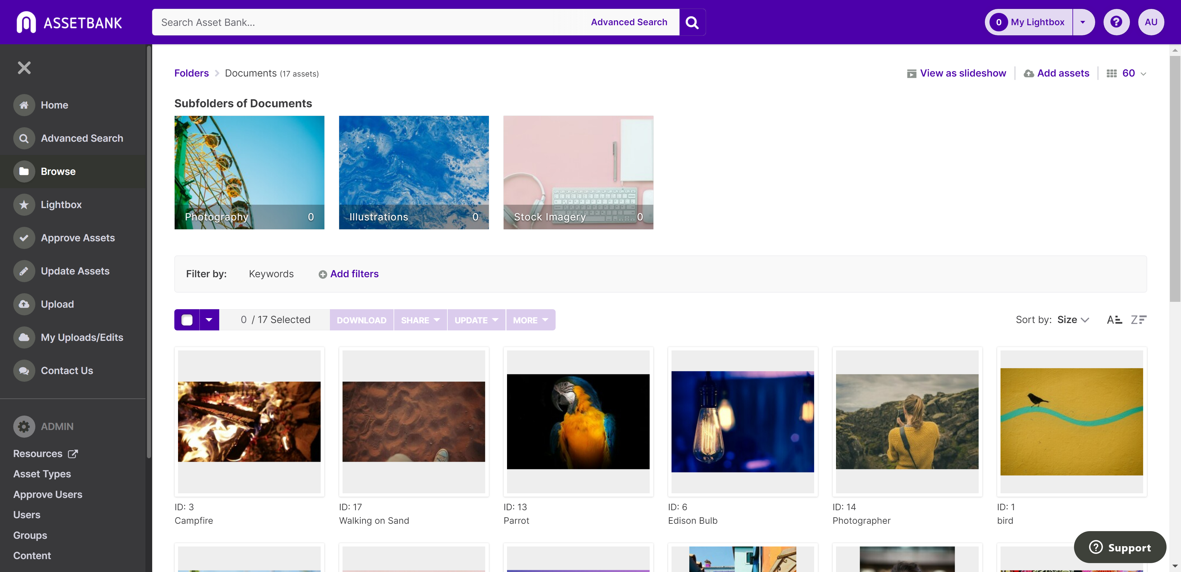Open the Illustrations subfolder
The height and width of the screenshot is (572, 1181).
414,172
